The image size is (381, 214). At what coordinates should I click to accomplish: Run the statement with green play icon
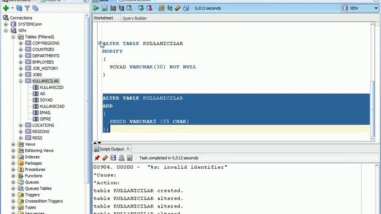[96, 8]
